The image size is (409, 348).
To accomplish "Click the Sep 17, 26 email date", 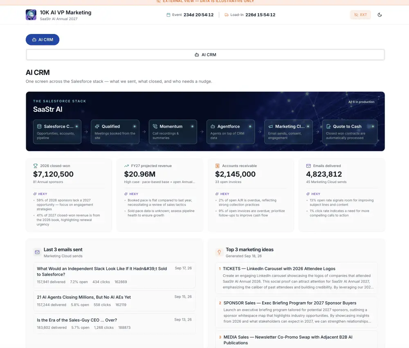I will click(183, 268).
